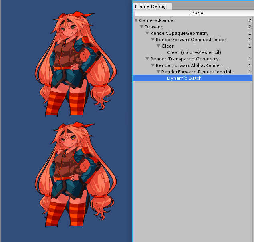Screen dimensions: 254x242
Task: Select the RenderForward.RenderLoopJob row label
Action: point(197,72)
